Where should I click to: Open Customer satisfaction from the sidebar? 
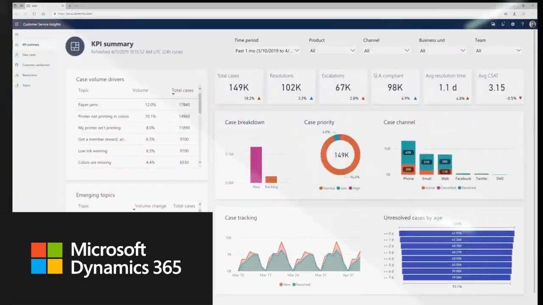(17, 65)
